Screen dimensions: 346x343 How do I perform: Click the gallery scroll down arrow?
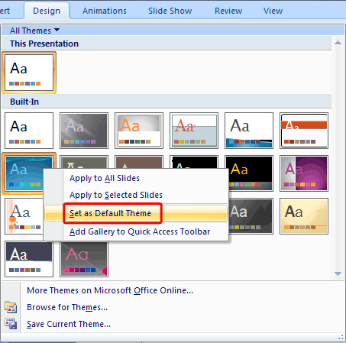point(338,273)
